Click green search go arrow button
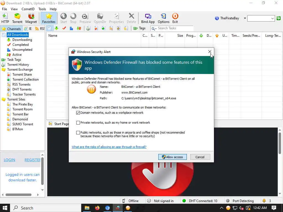Screen dimensions: 283x212 [x=279, y=18]
